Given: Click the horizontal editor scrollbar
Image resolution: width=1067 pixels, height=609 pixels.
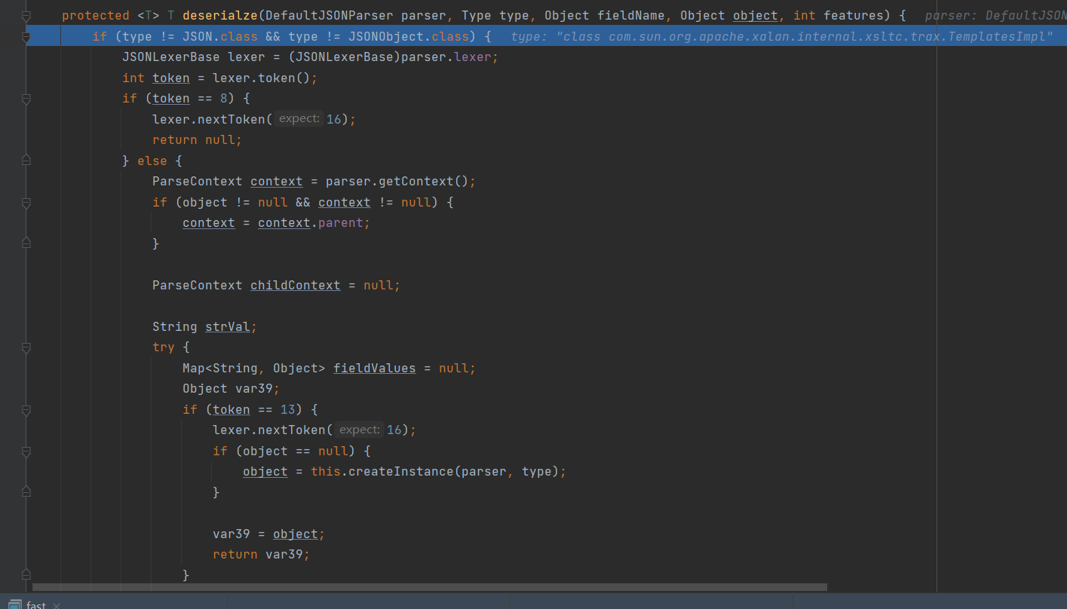Looking at the screenshot, I should tap(430, 587).
